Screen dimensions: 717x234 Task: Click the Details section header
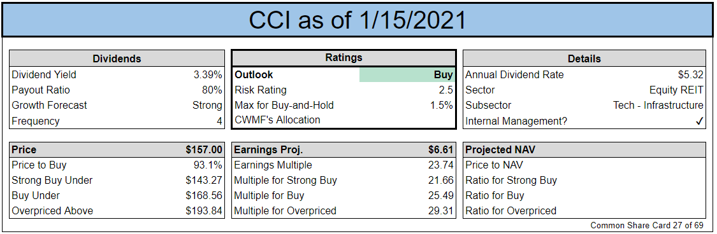click(x=584, y=59)
